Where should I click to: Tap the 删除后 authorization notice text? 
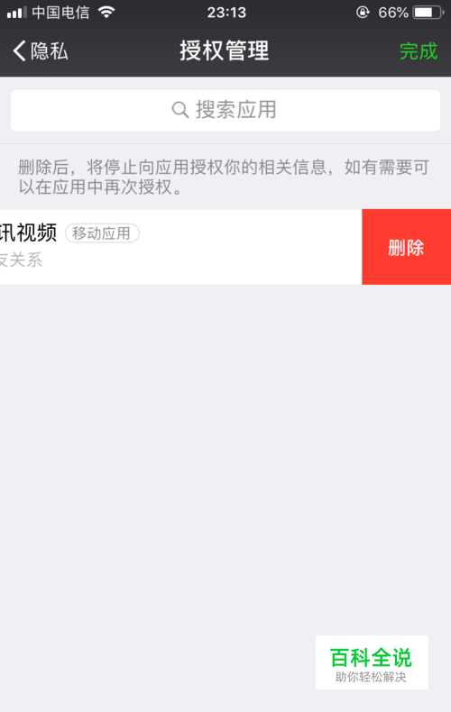(224, 177)
